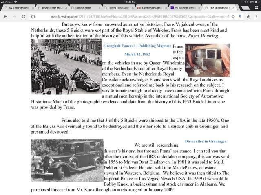Image resolution: width=261 pixels, height=195 pixels.
Task: Click the text Imperial Palace in Las Vegas
Action: [130, 179]
